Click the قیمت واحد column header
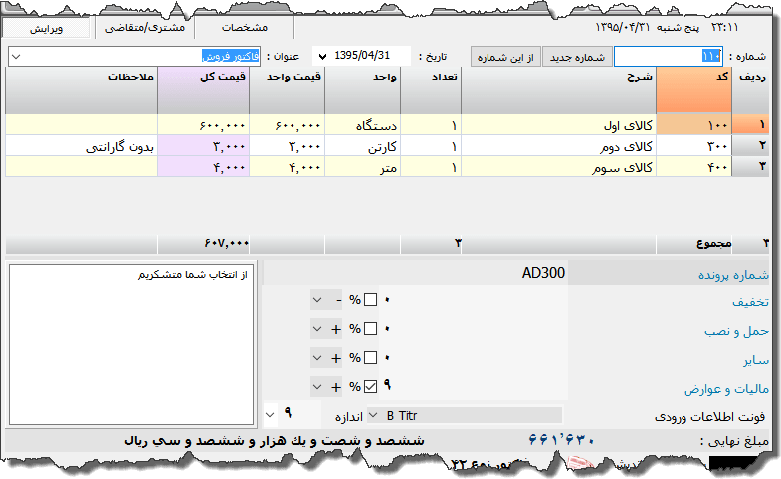 click(x=287, y=90)
